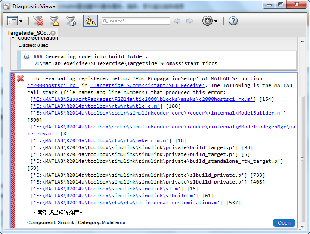Click the build folder path text
The height and width of the screenshot is (234, 310).
[125, 63]
